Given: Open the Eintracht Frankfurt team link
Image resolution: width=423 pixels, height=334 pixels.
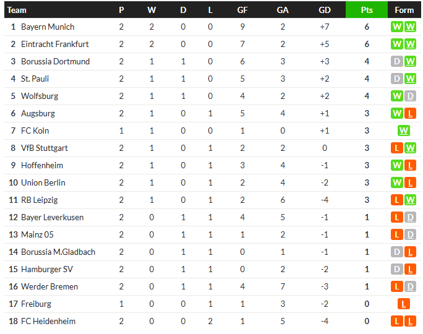Looking at the screenshot, I should click(x=55, y=44).
